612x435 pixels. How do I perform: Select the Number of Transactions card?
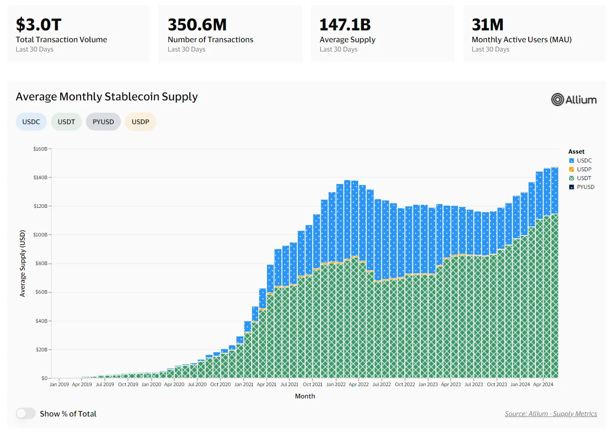(x=230, y=34)
